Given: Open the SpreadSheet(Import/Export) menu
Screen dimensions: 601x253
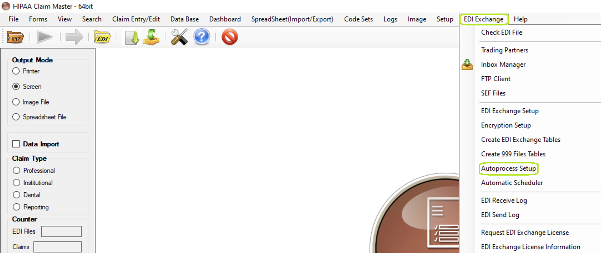Looking at the screenshot, I should click(292, 19).
